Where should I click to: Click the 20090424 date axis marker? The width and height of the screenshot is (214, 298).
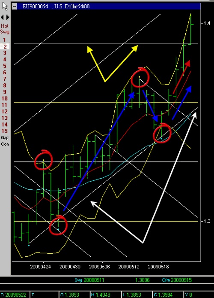click(x=40, y=267)
